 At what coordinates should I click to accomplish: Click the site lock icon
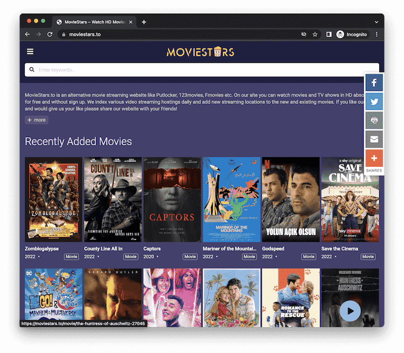pyautogui.click(x=64, y=34)
